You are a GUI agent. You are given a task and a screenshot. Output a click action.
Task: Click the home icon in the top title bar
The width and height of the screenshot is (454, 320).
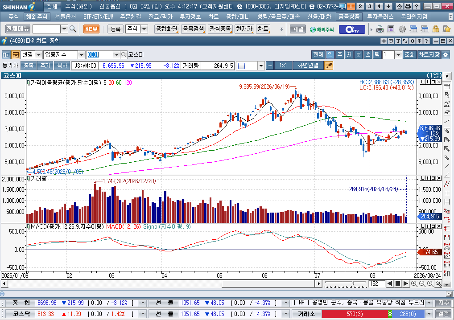[x=399, y=6]
